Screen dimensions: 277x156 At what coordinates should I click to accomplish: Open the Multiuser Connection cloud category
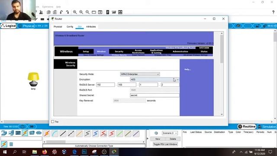tap(39, 133)
